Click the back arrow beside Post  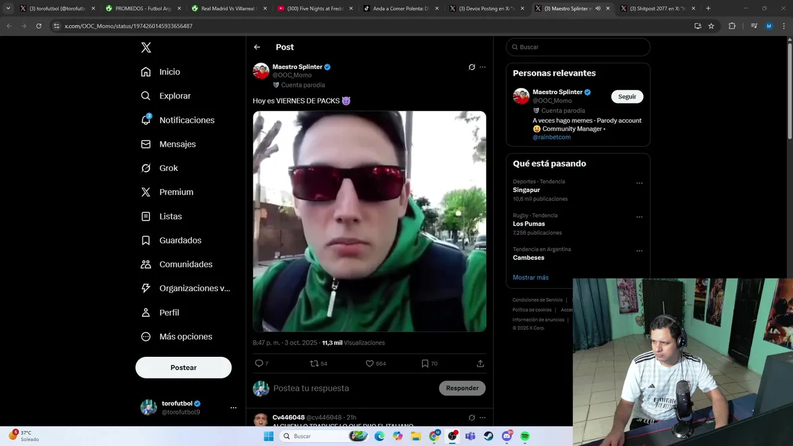[257, 47]
